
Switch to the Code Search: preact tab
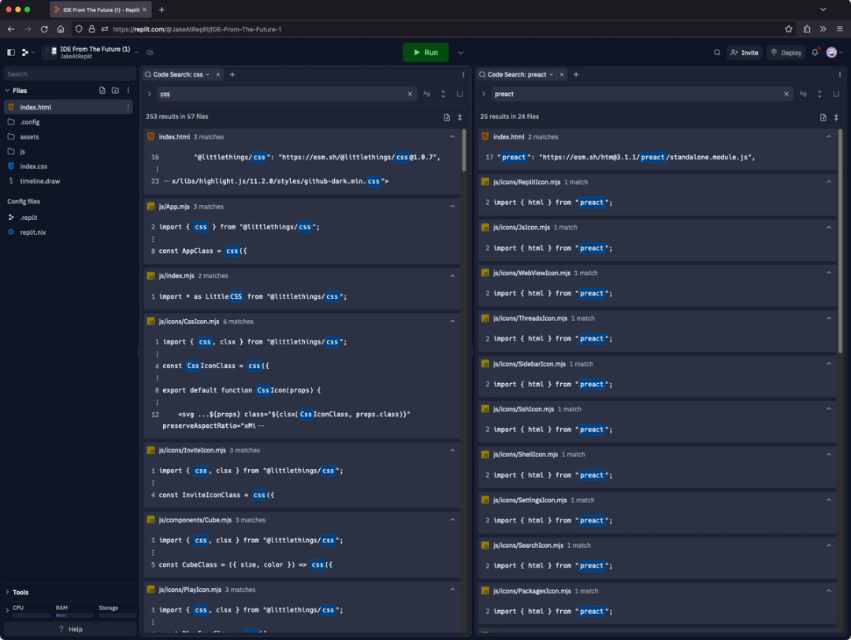(522, 74)
